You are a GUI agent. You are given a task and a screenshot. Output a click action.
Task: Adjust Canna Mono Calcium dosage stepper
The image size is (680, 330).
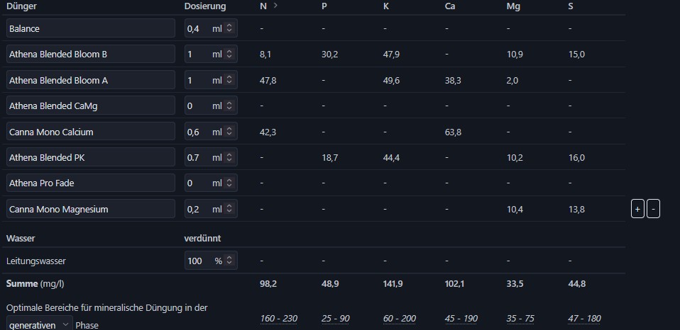[x=229, y=132]
